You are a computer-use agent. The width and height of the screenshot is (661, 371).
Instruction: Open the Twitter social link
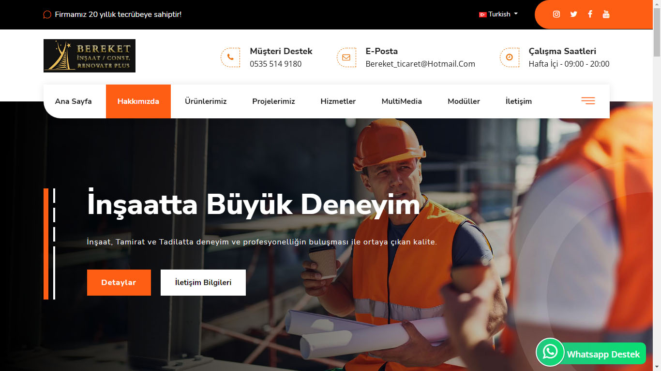[574, 14]
